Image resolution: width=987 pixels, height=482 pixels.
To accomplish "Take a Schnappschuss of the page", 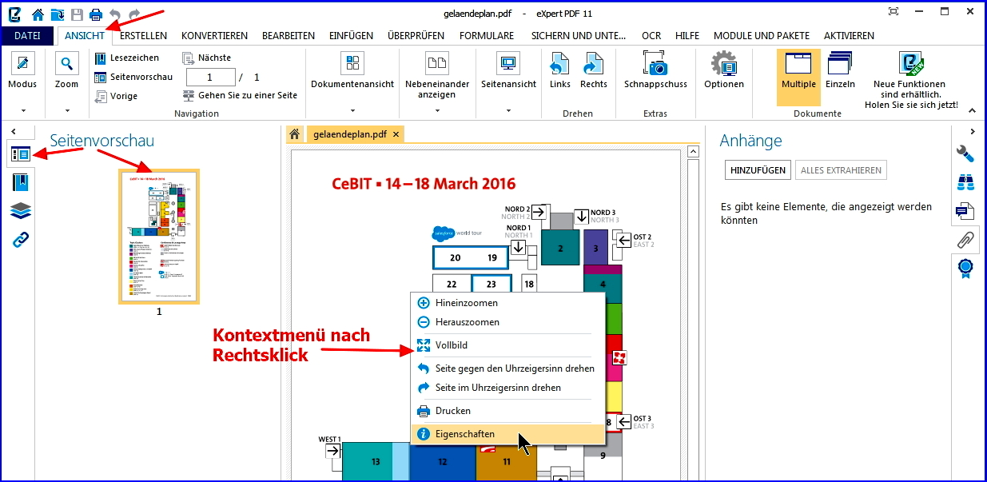I will click(x=655, y=70).
